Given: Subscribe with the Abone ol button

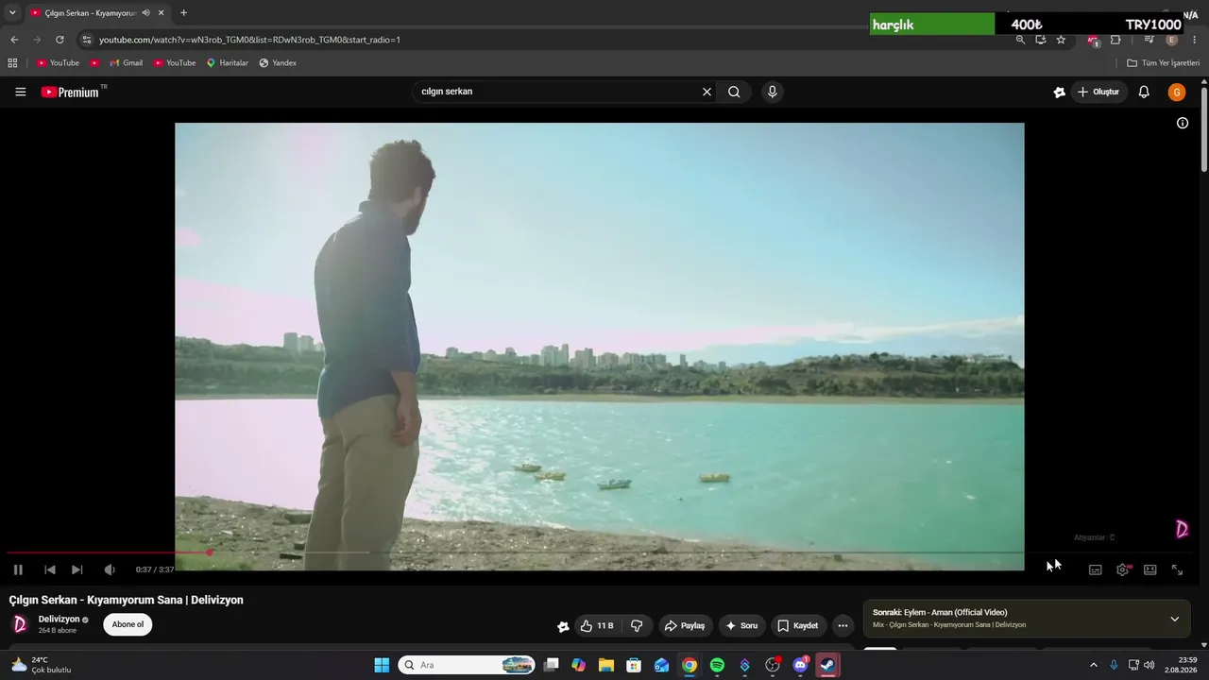Looking at the screenshot, I should point(128,624).
